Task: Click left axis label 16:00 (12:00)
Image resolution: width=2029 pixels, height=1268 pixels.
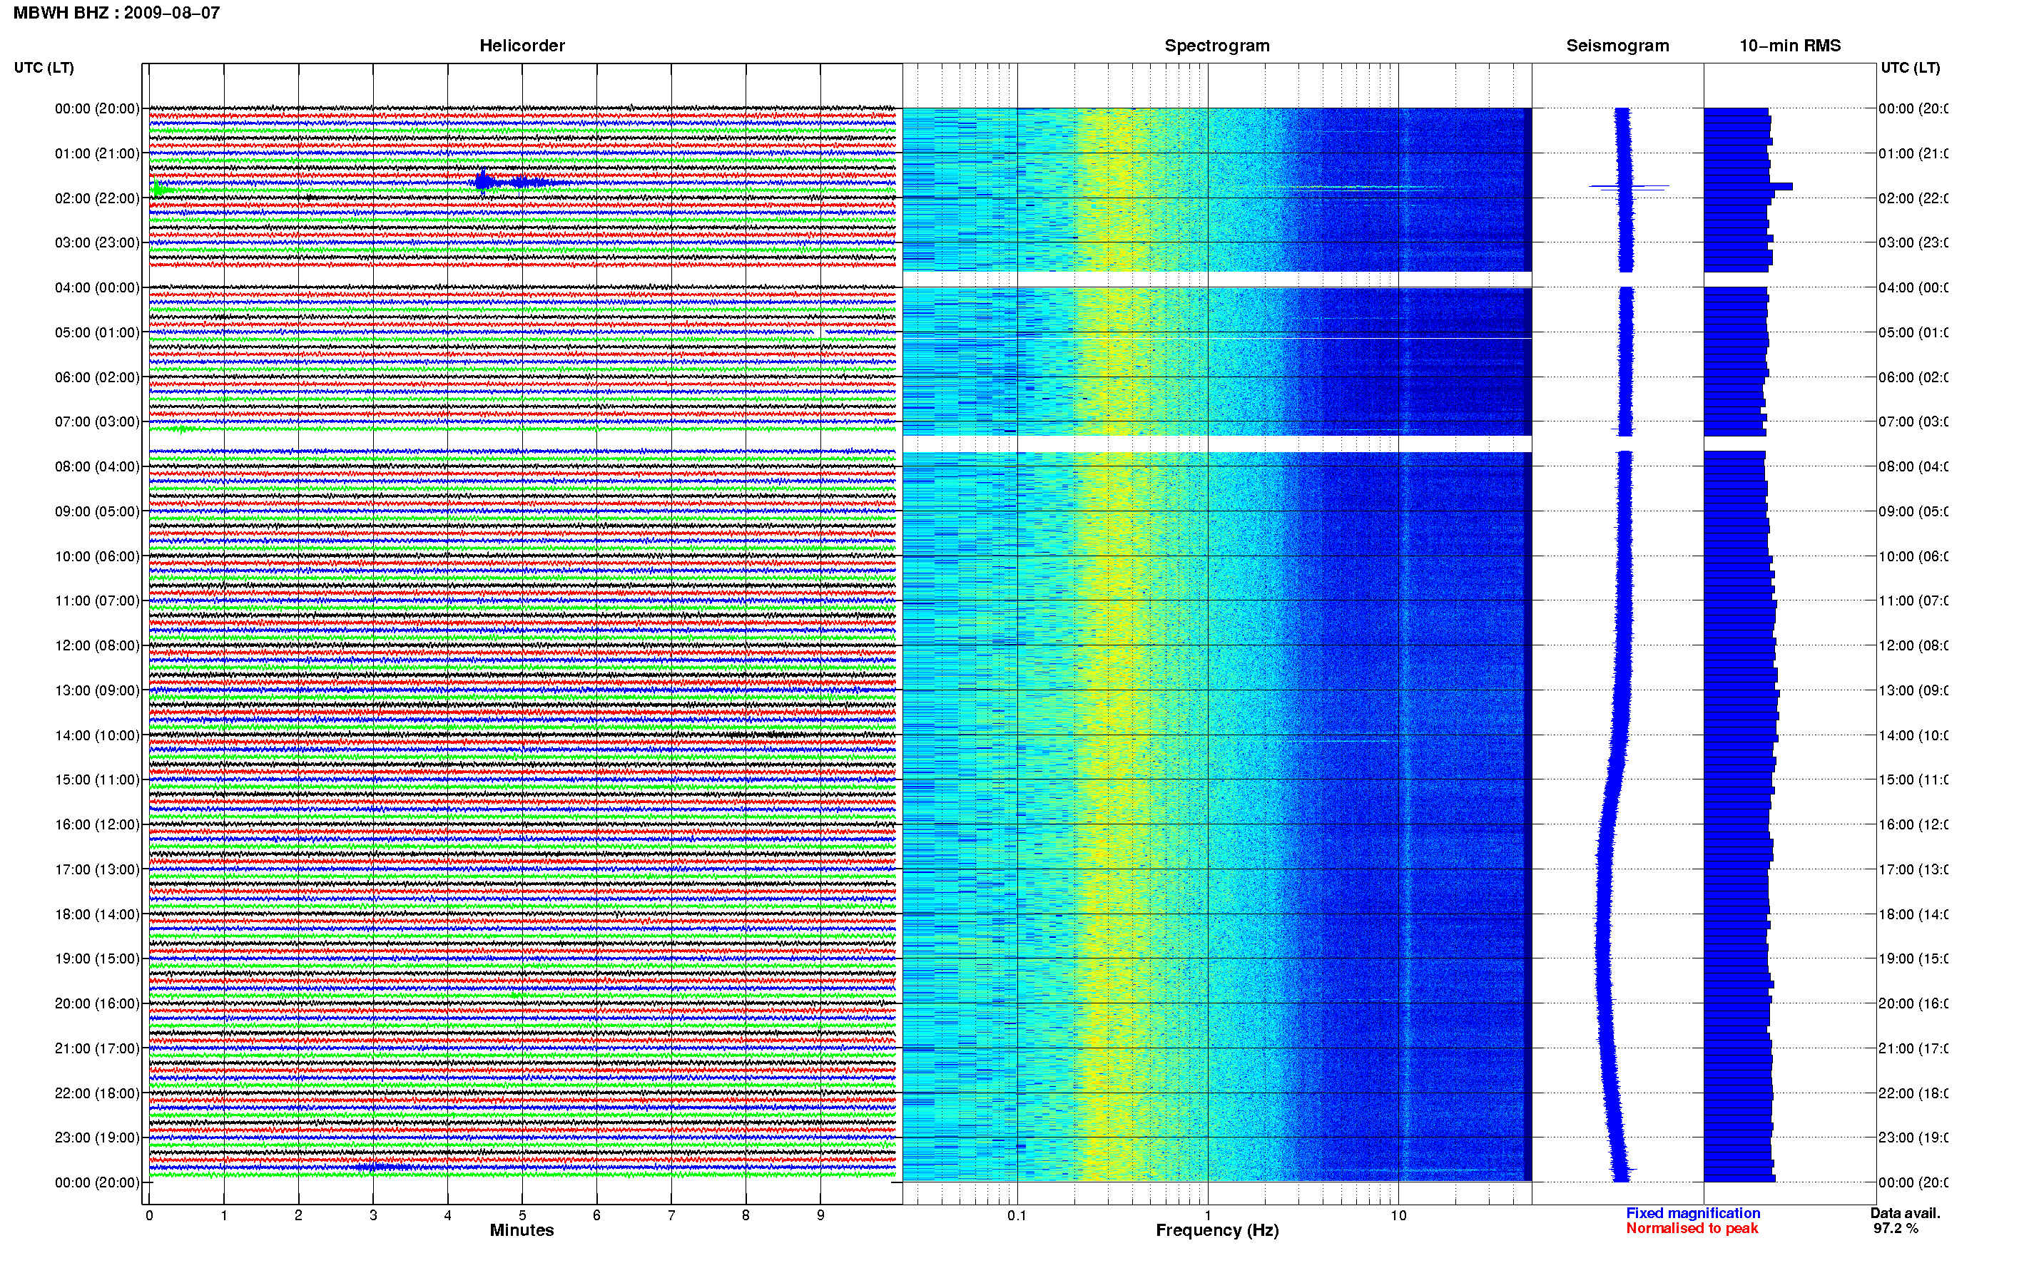Action: [97, 824]
